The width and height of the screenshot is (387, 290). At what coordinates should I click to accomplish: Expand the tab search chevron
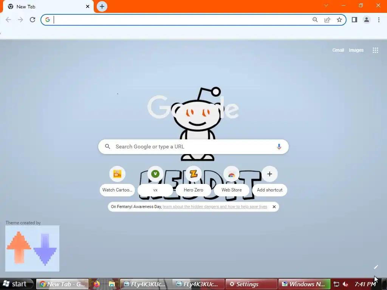[x=326, y=5]
